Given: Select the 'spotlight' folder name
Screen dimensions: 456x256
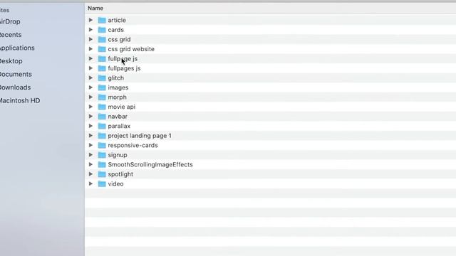Looking at the screenshot, I should [x=120, y=174].
